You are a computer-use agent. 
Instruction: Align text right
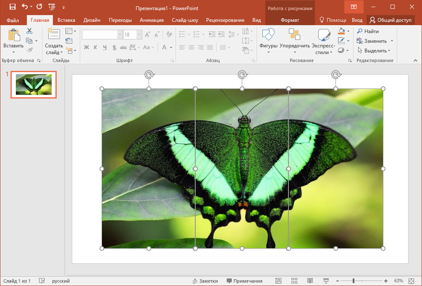point(201,47)
